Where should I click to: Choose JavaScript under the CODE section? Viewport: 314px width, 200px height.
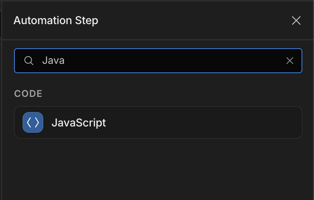point(158,123)
